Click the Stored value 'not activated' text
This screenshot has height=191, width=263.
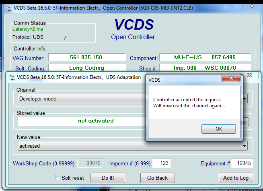pyautogui.click(x=96, y=121)
